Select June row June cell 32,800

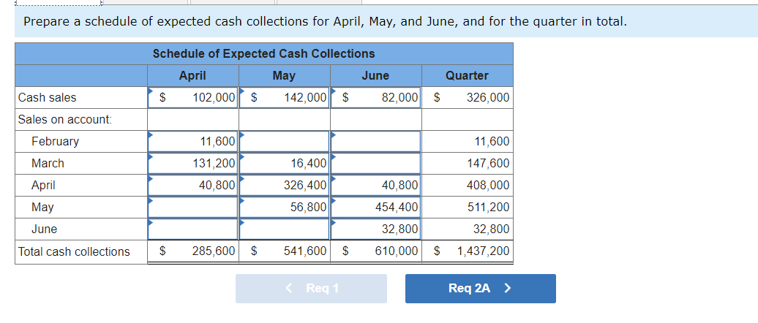pyautogui.click(x=375, y=229)
